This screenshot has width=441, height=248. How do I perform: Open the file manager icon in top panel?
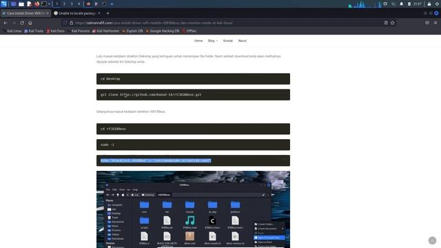coord(21,4)
